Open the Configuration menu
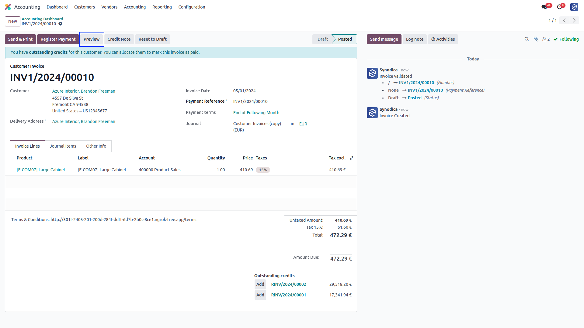584x328 pixels. click(x=192, y=7)
